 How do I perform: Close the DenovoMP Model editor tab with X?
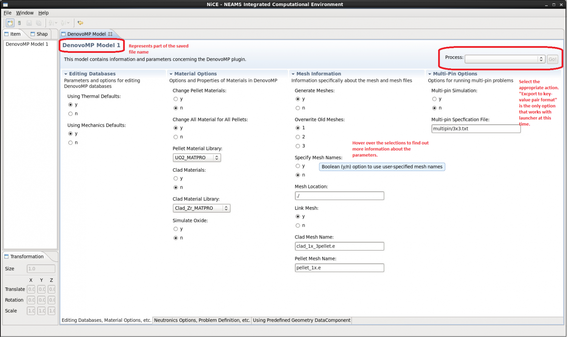click(x=110, y=34)
